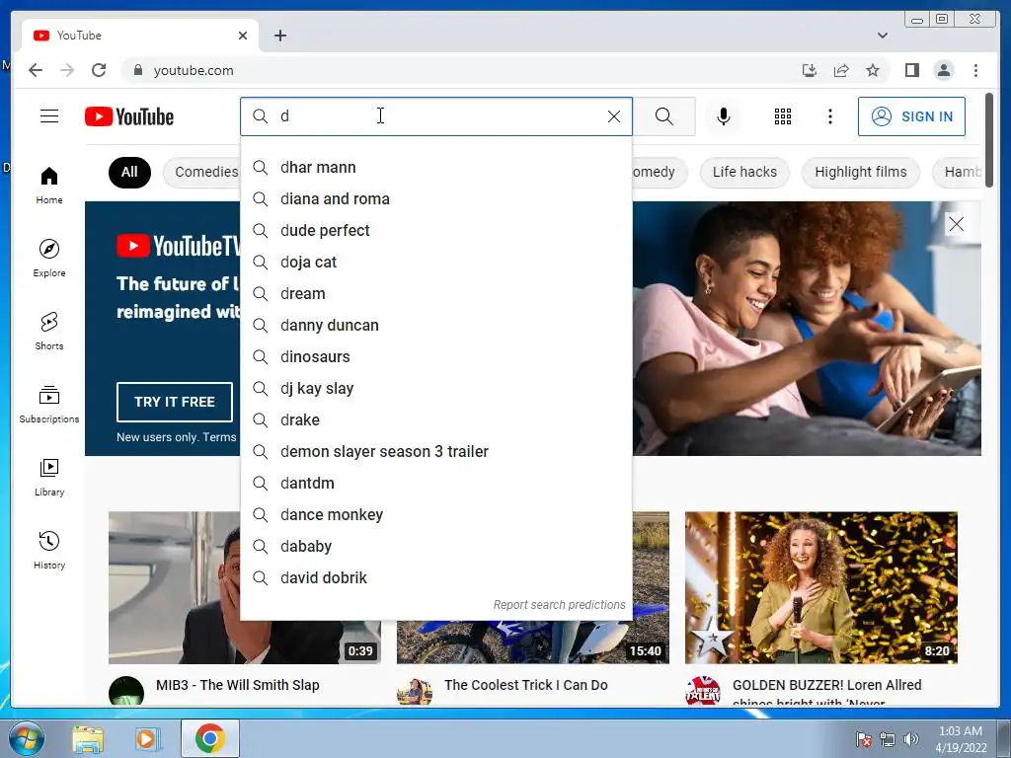
Task: Open Explore in the sidebar
Action: click(49, 259)
